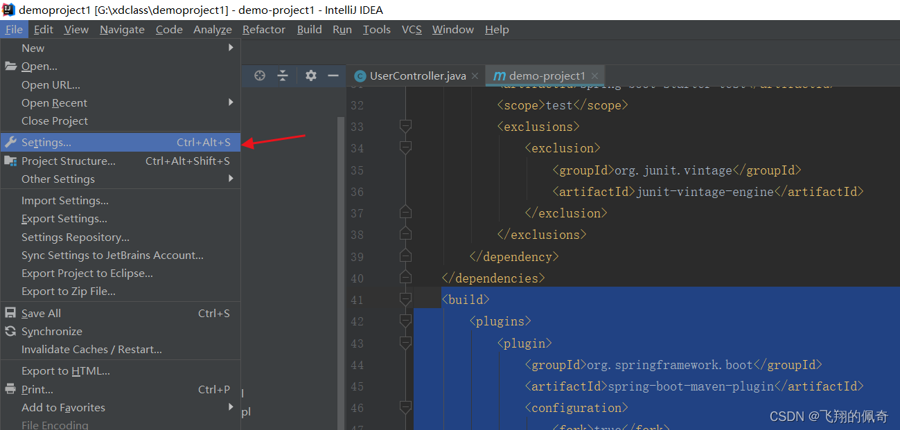The image size is (900, 430).
Task: Click the scope test line
Action: coord(563,105)
